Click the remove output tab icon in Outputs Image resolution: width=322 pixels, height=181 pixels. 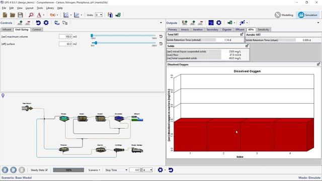pos(200,23)
